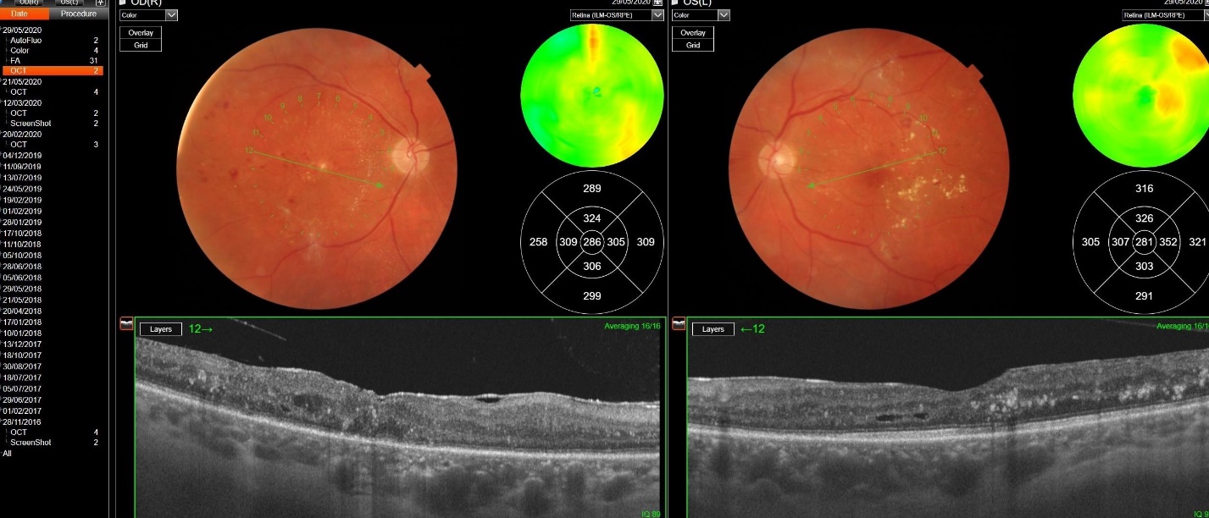
Task: Click the OS OCT B-scan image
Action: [948, 418]
